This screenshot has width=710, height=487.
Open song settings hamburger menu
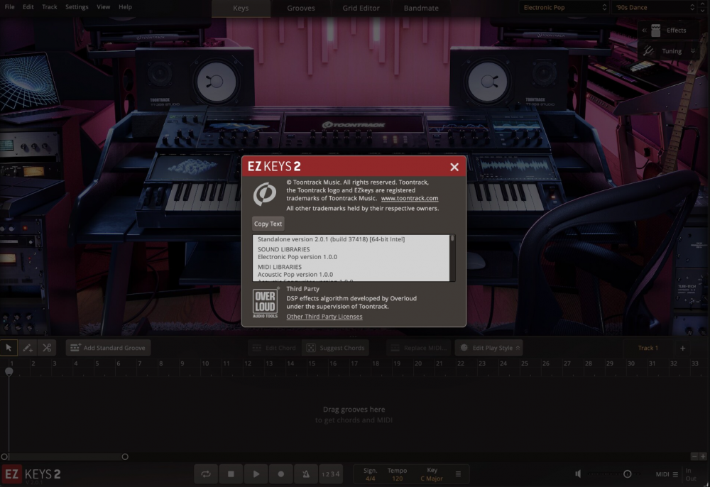click(458, 474)
